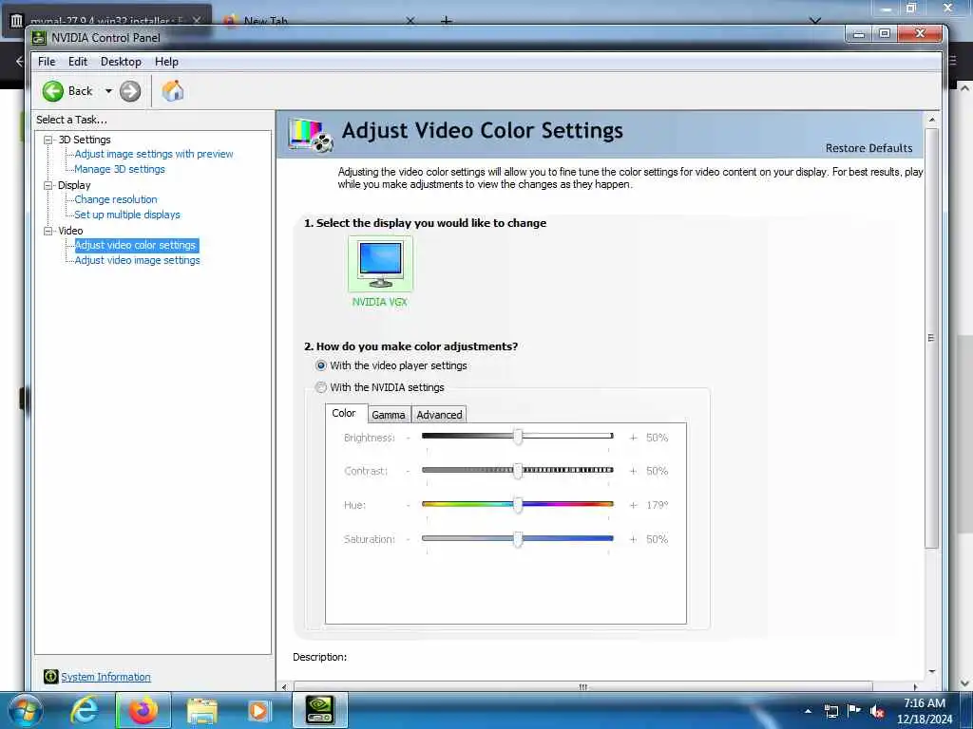Image resolution: width=973 pixels, height=729 pixels.
Task: Click the Hue slider thumb
Action: pyautogui.click(x=518, y=505)
